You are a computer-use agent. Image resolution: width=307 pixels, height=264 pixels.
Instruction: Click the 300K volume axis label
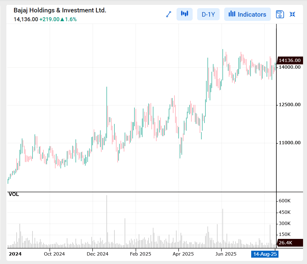click(x=285, y=223)
